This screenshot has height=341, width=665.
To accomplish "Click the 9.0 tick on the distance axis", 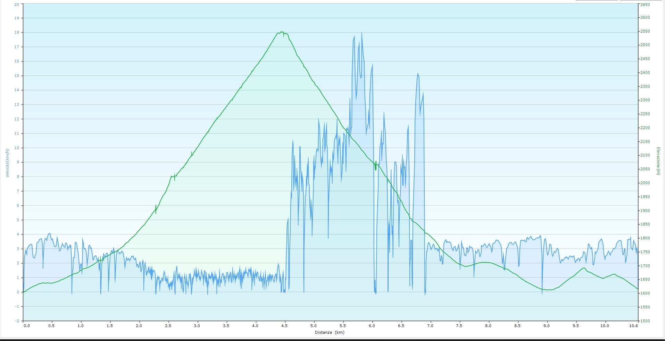I will point(547,326).
